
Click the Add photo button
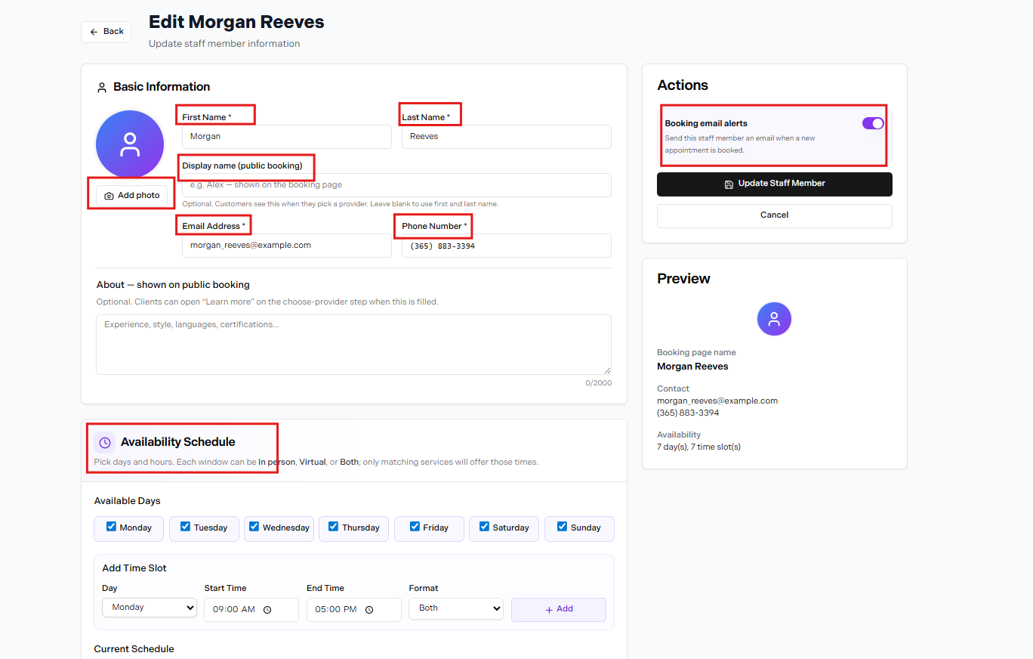[x=132, y=196]
